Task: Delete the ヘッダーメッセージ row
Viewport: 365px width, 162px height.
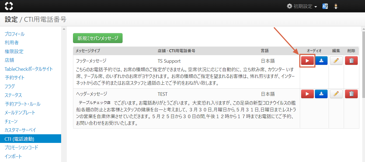Action: tap(351, 94)
